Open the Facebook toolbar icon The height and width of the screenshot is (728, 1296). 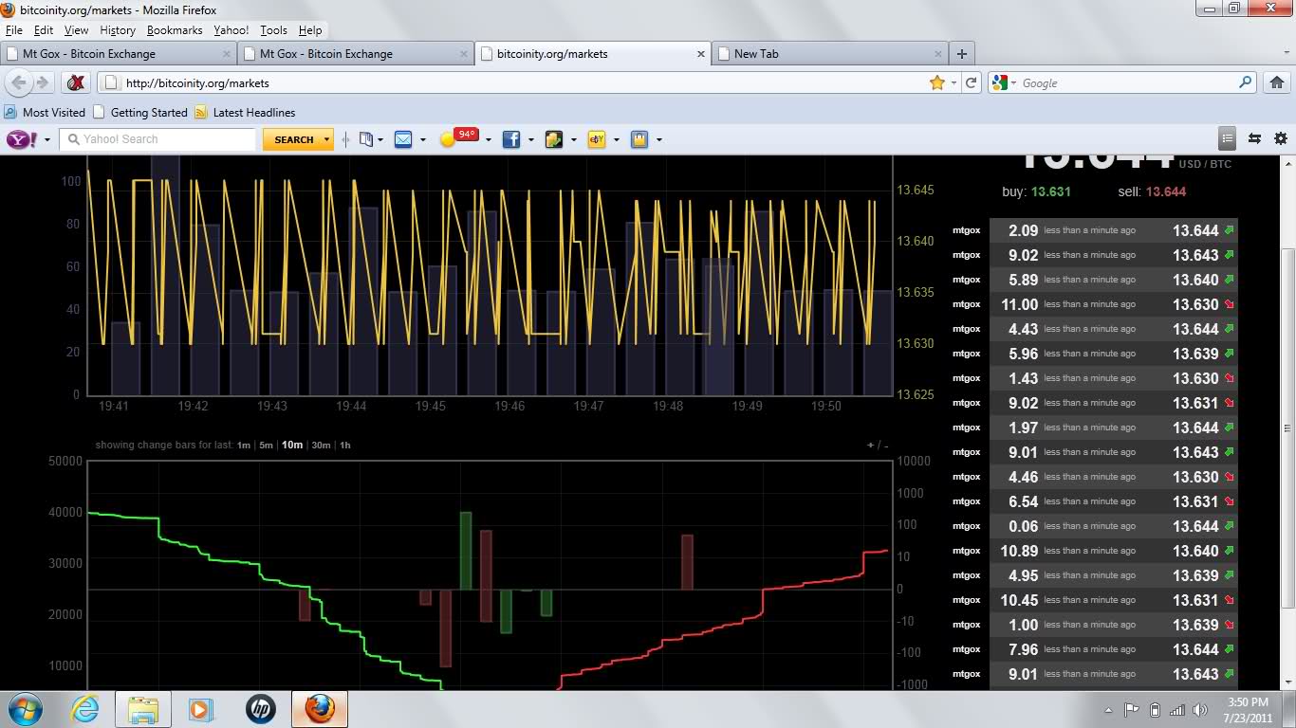[510, 139]
